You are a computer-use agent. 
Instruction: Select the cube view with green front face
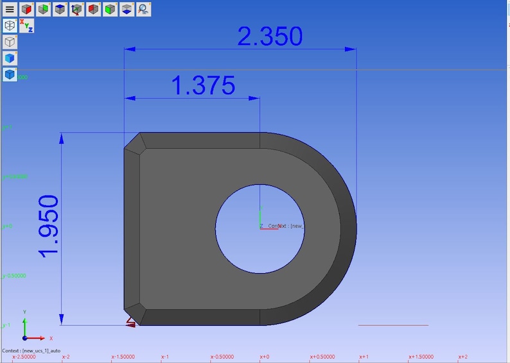tap(110, 10)
